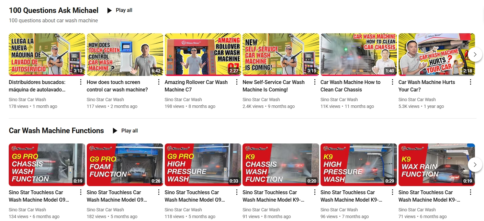Open Sino Star Car Wash channel above '5.3K views'
This screenshot has width=484, height=221.
point(417,100)
